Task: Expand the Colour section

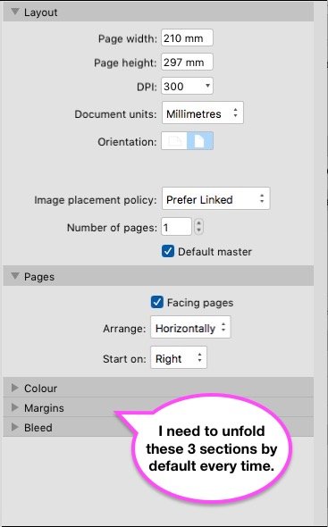Action: tap(15, 388)
